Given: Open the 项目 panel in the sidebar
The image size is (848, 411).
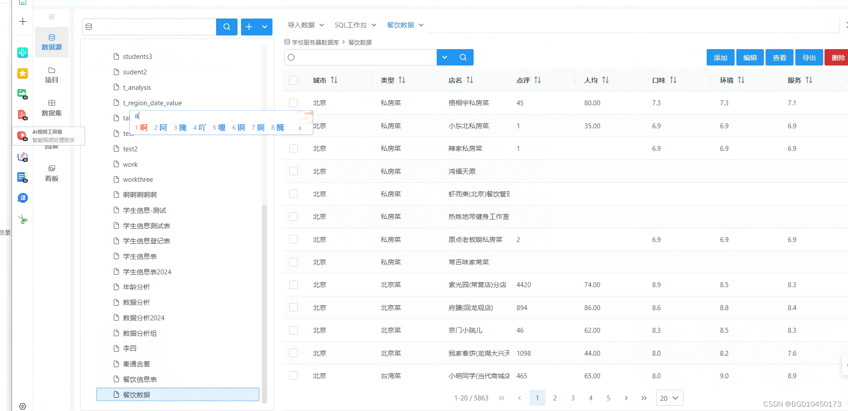Looking at the screenshot, I should click(x=51, y=75).
